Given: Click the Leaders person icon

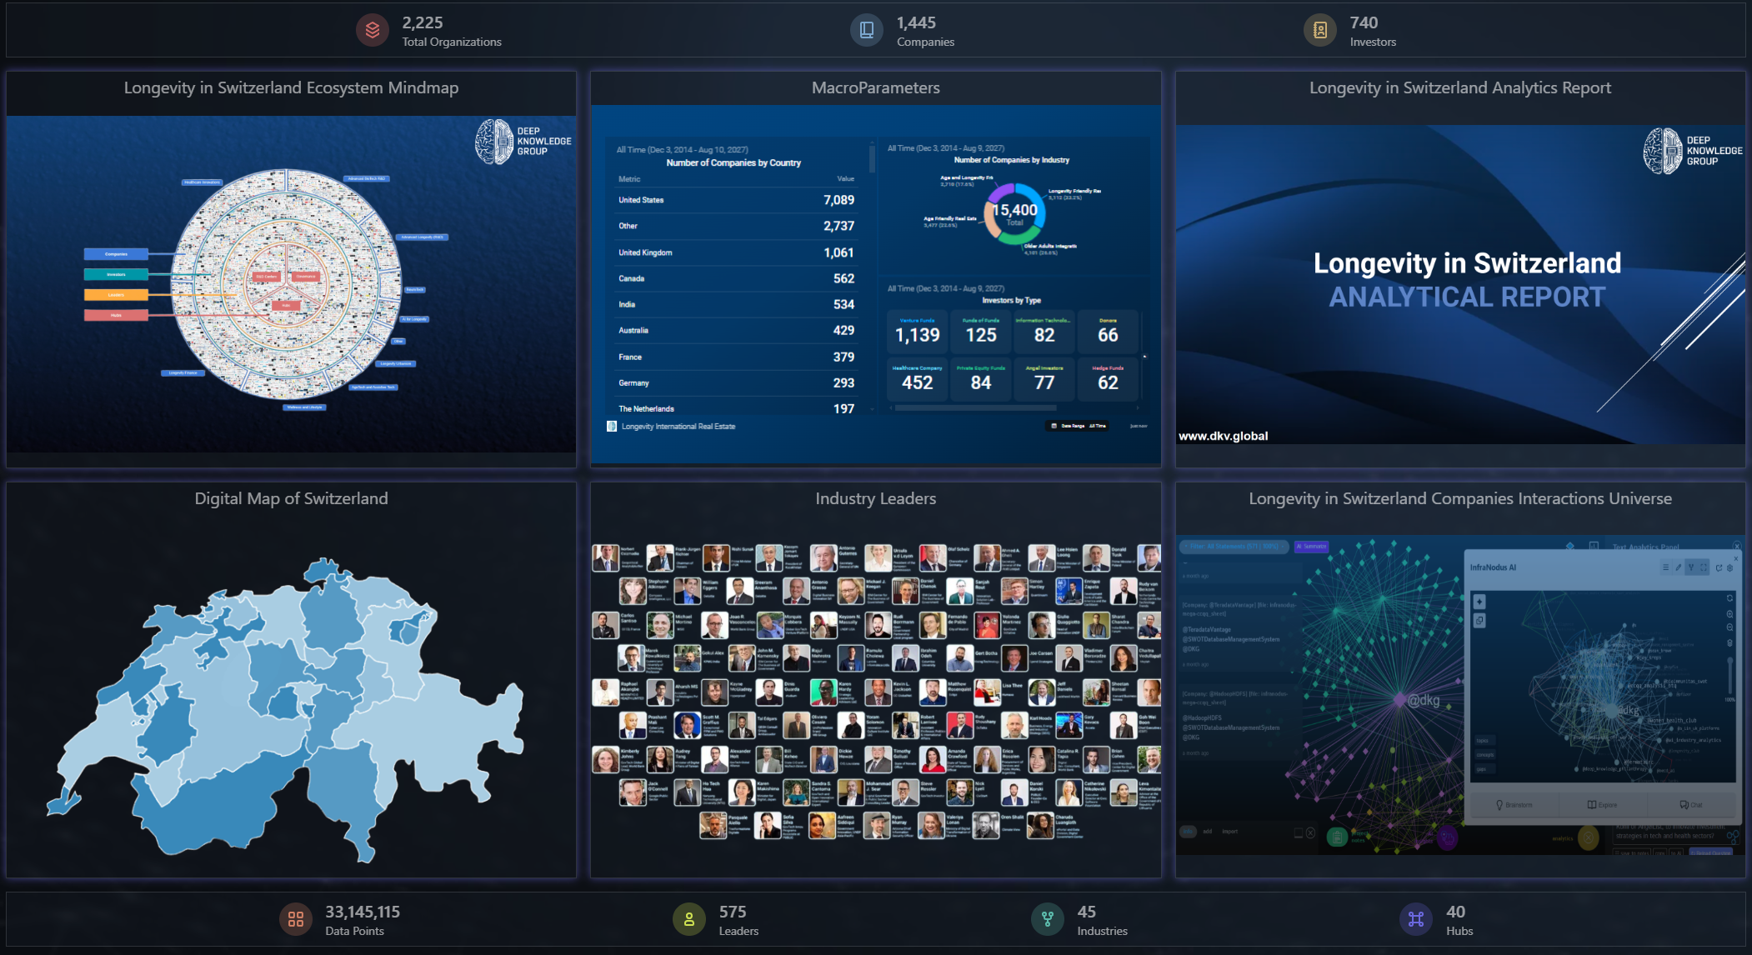Looking at the screenshot, I should [688, 920].
